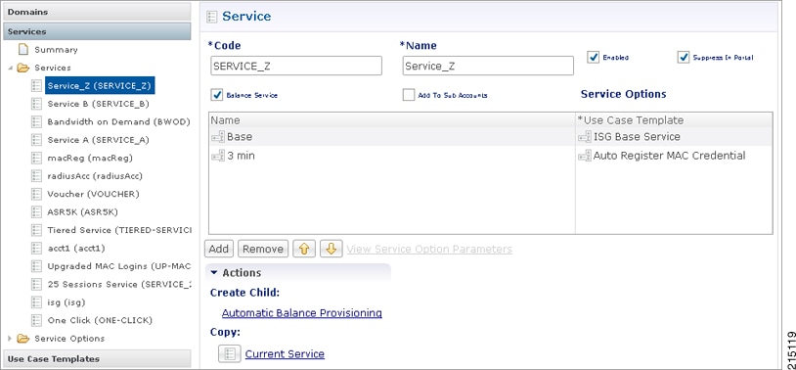Open the Automatic Balance Provisioning link
Viewport: 796px width, 370px height.
[x=302, y=313]
